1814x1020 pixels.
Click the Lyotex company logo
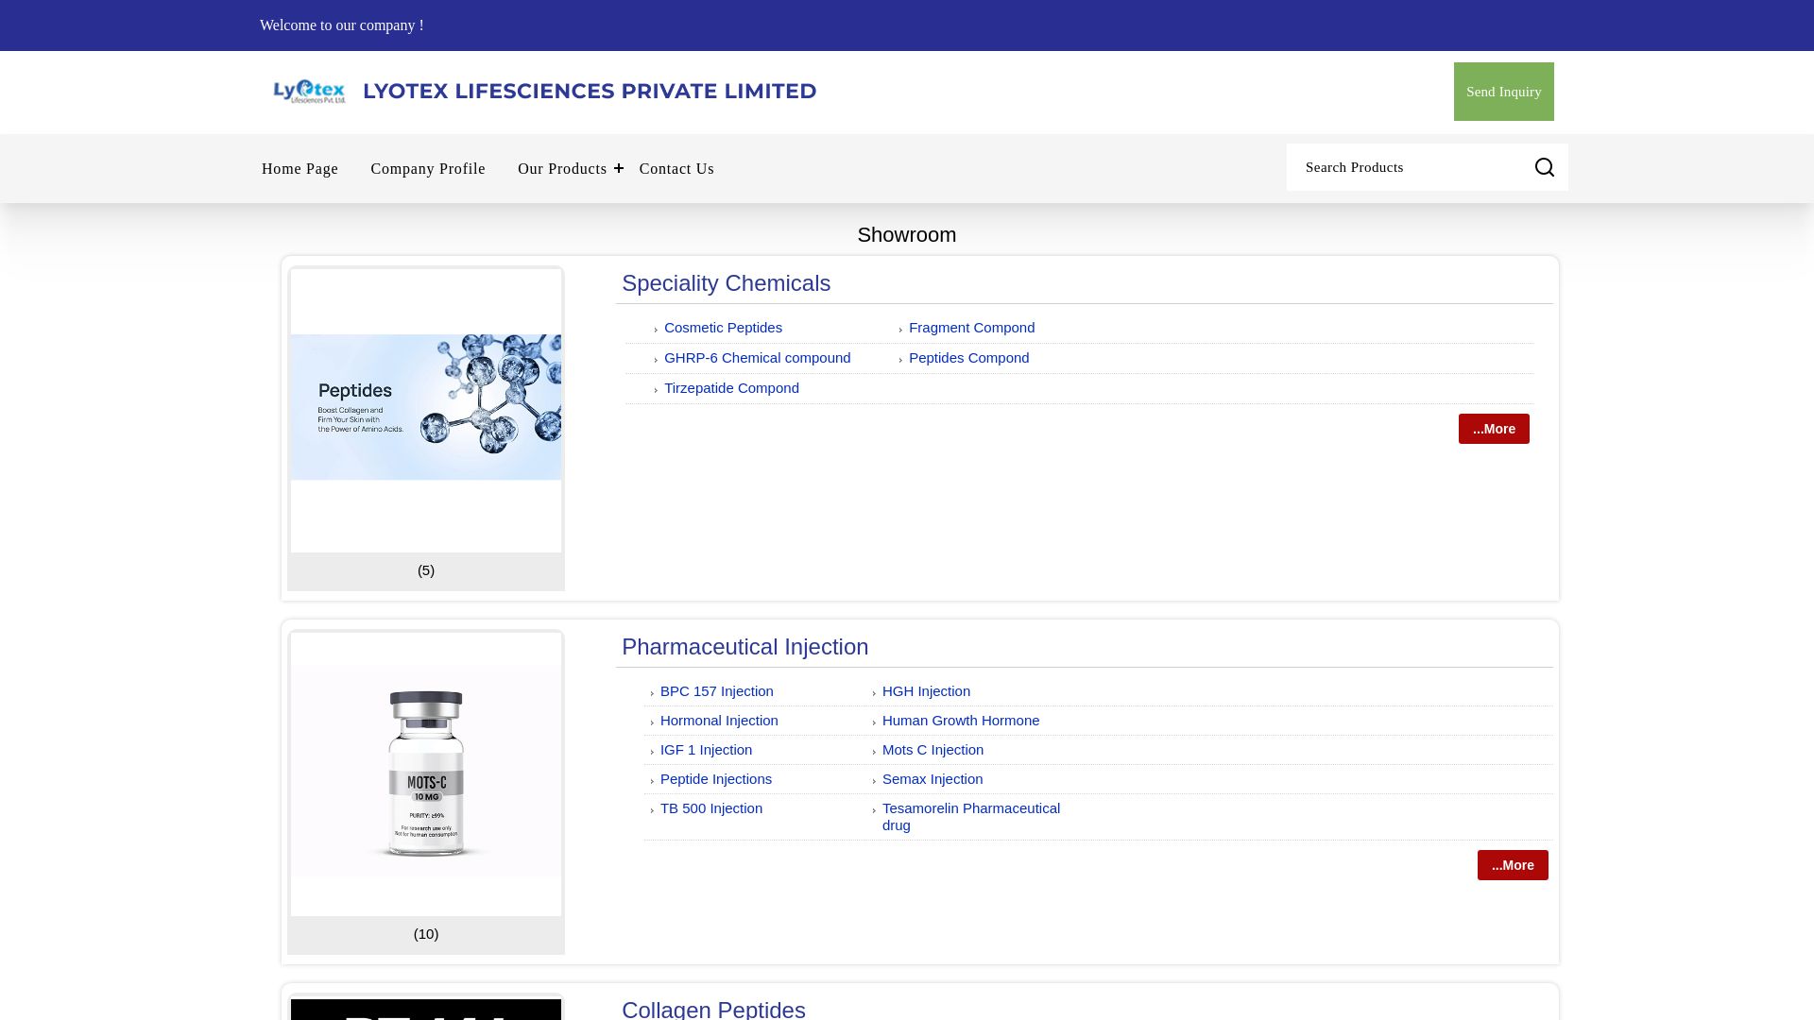click(309, 92)
